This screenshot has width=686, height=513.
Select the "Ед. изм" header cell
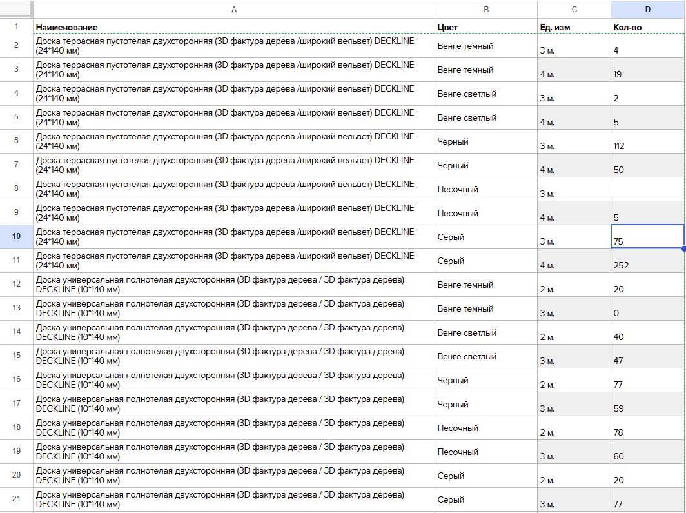[x=574, y=27]
